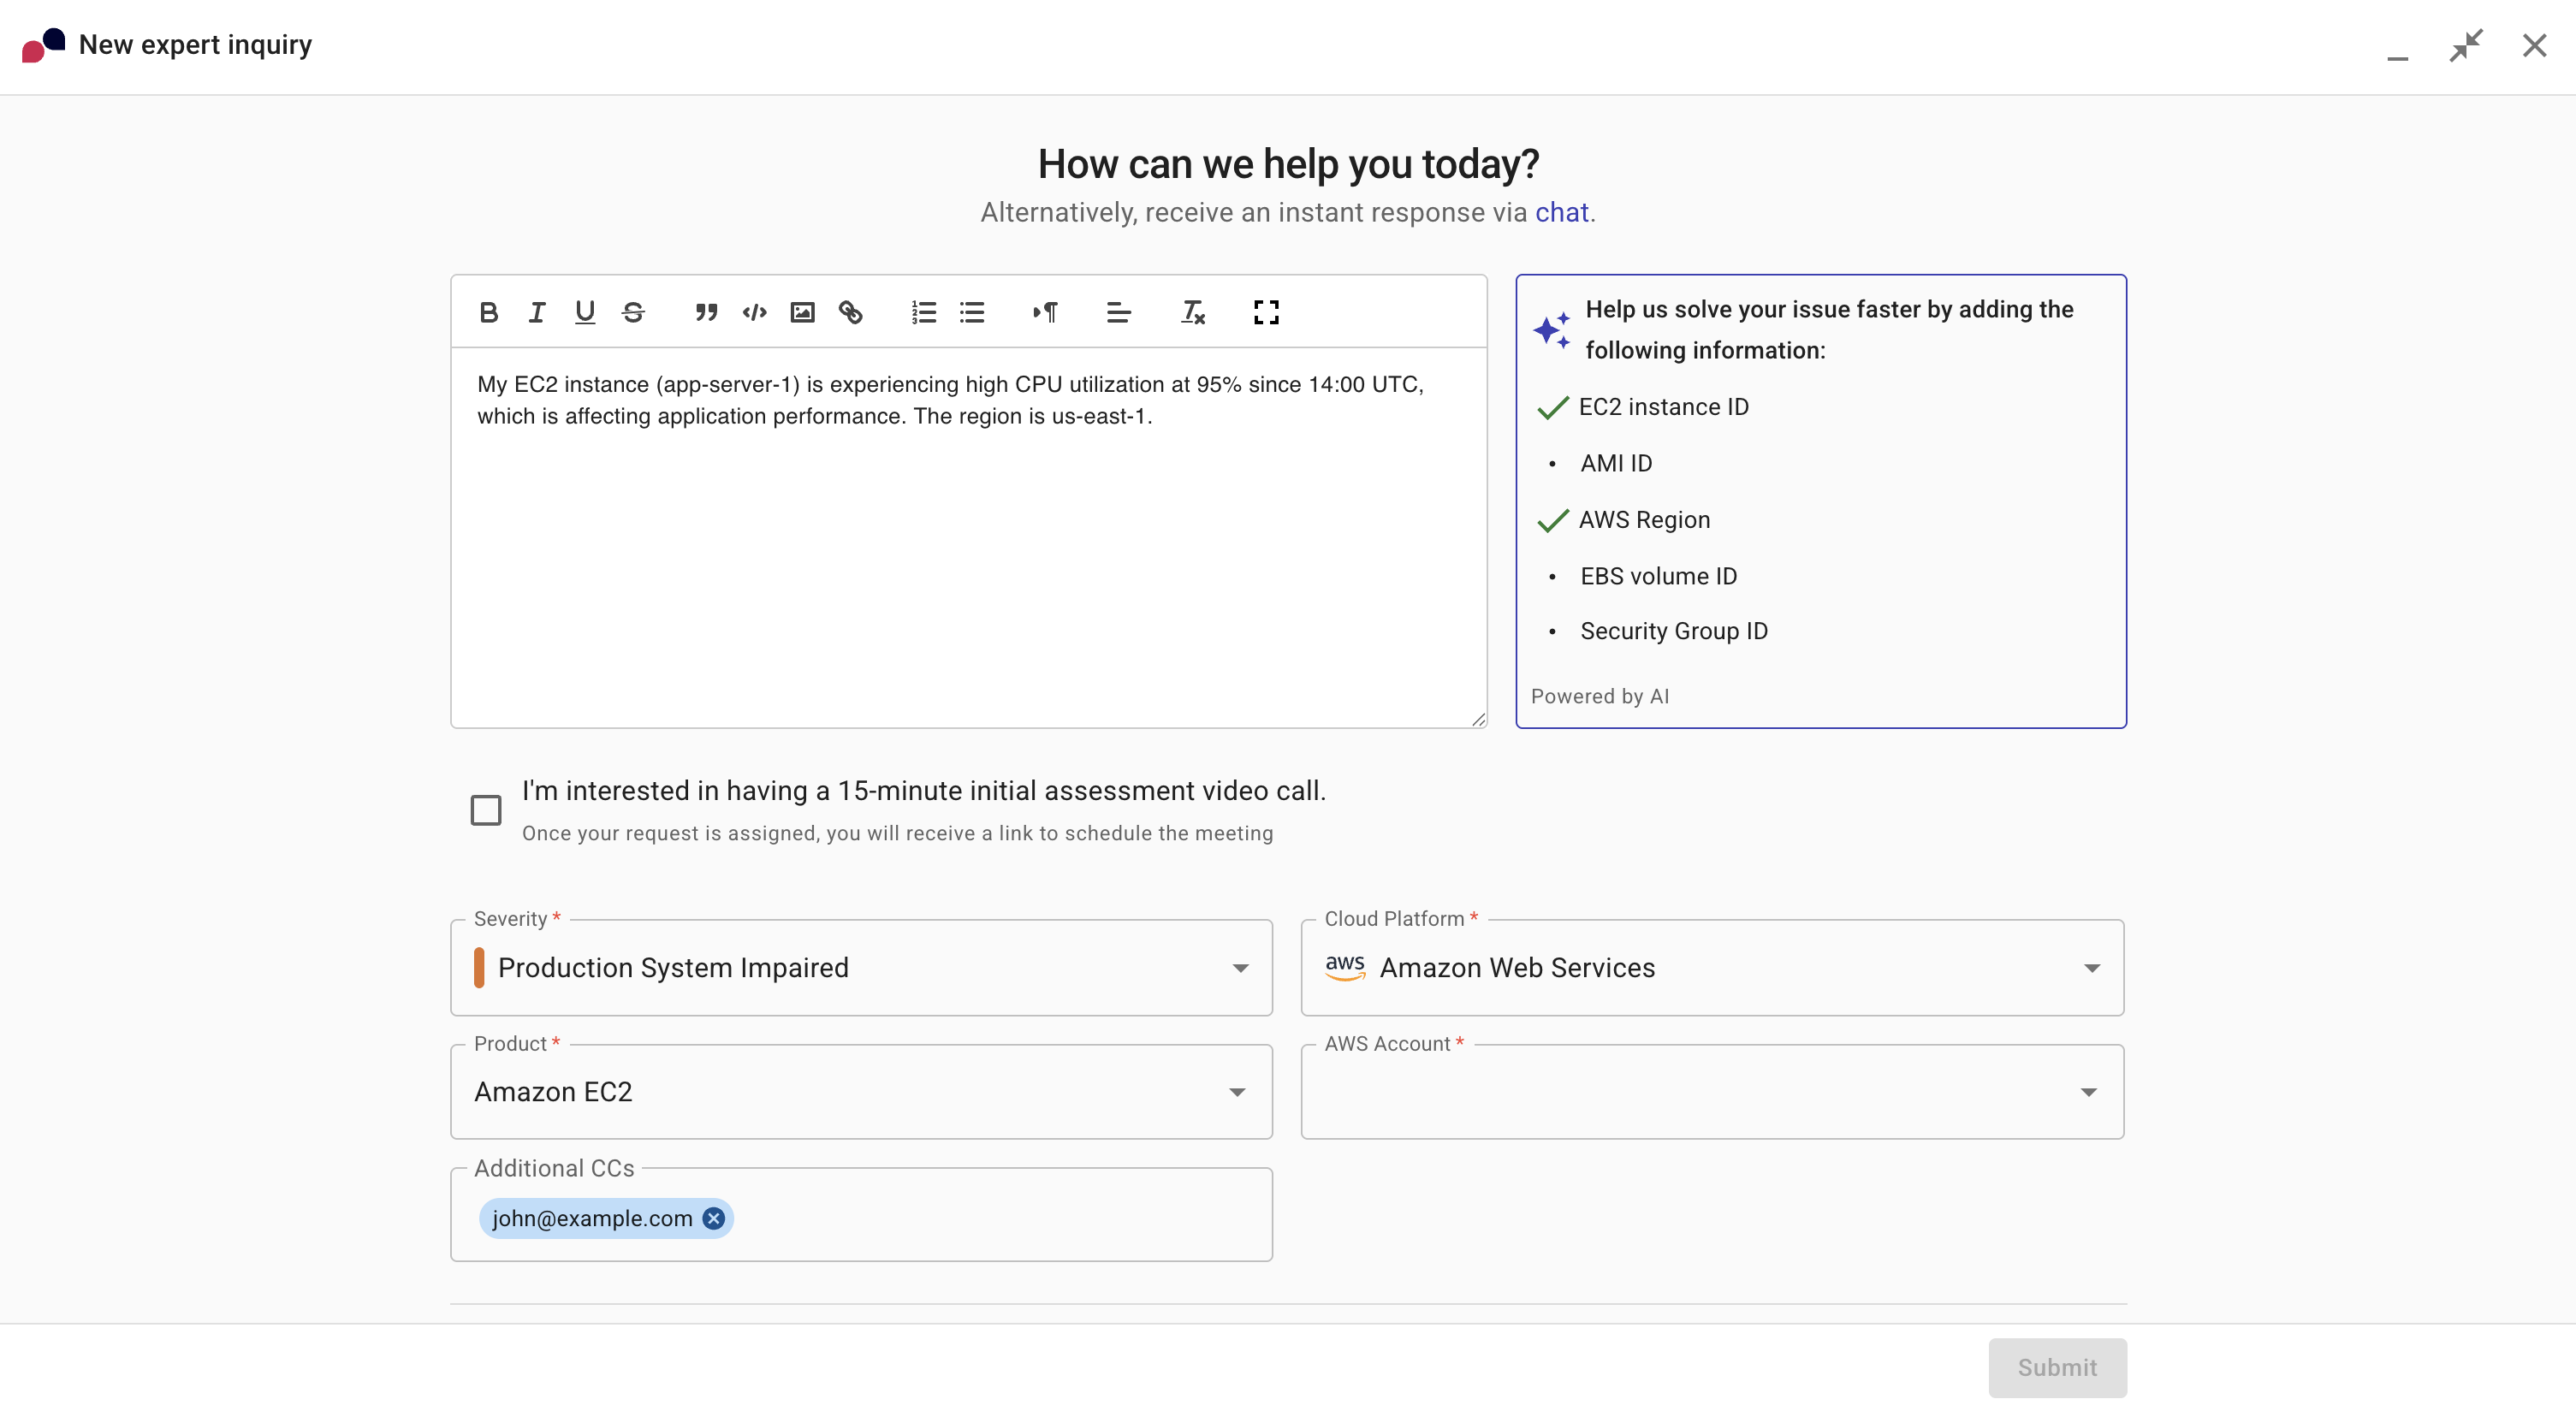The height and width of the screenshot is (1405, 2576).
Task: Insert a blockquote
Action: (706, 312)
